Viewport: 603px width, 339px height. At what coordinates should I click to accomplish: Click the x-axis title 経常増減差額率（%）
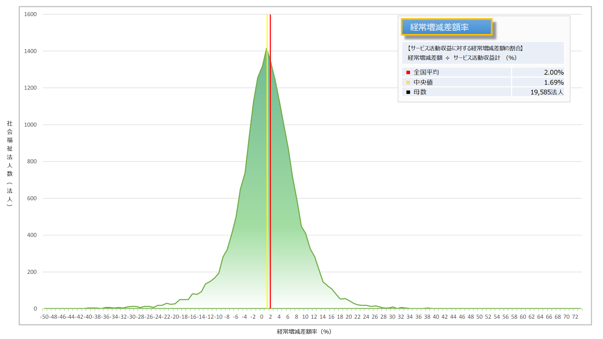(x=304, y=332)
